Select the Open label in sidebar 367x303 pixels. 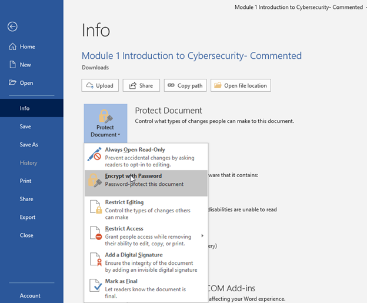(x=26, y=83)
